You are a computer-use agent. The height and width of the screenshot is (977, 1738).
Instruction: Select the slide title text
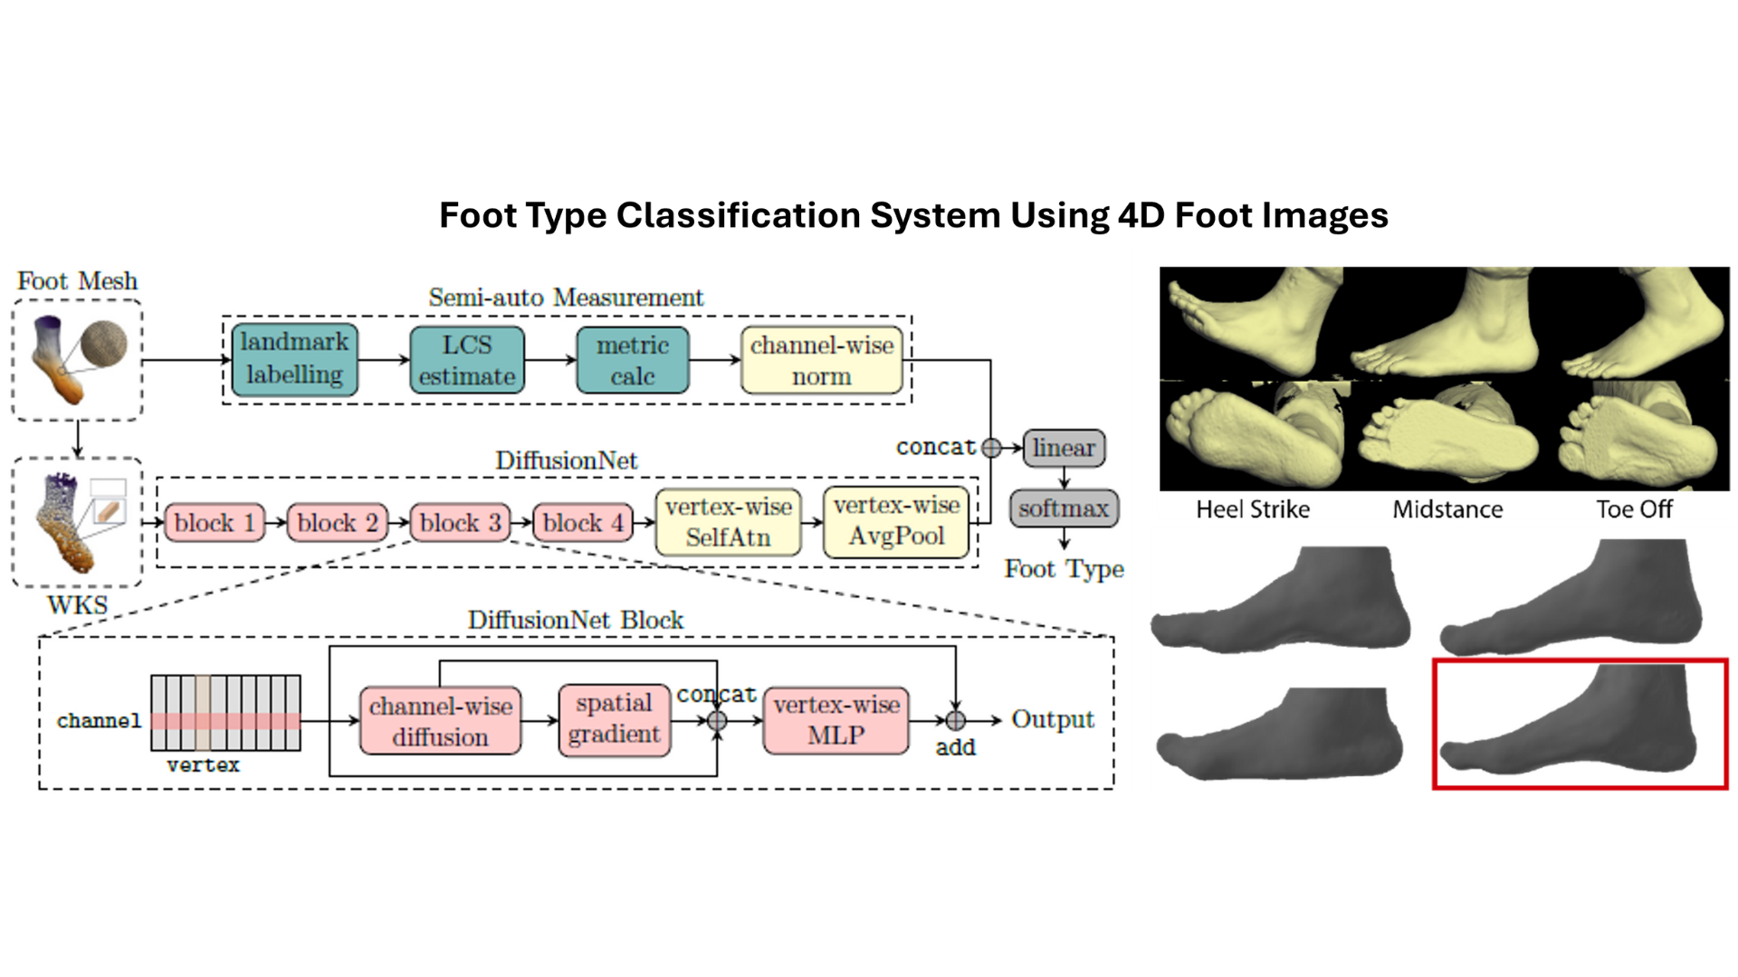point(912,215)
